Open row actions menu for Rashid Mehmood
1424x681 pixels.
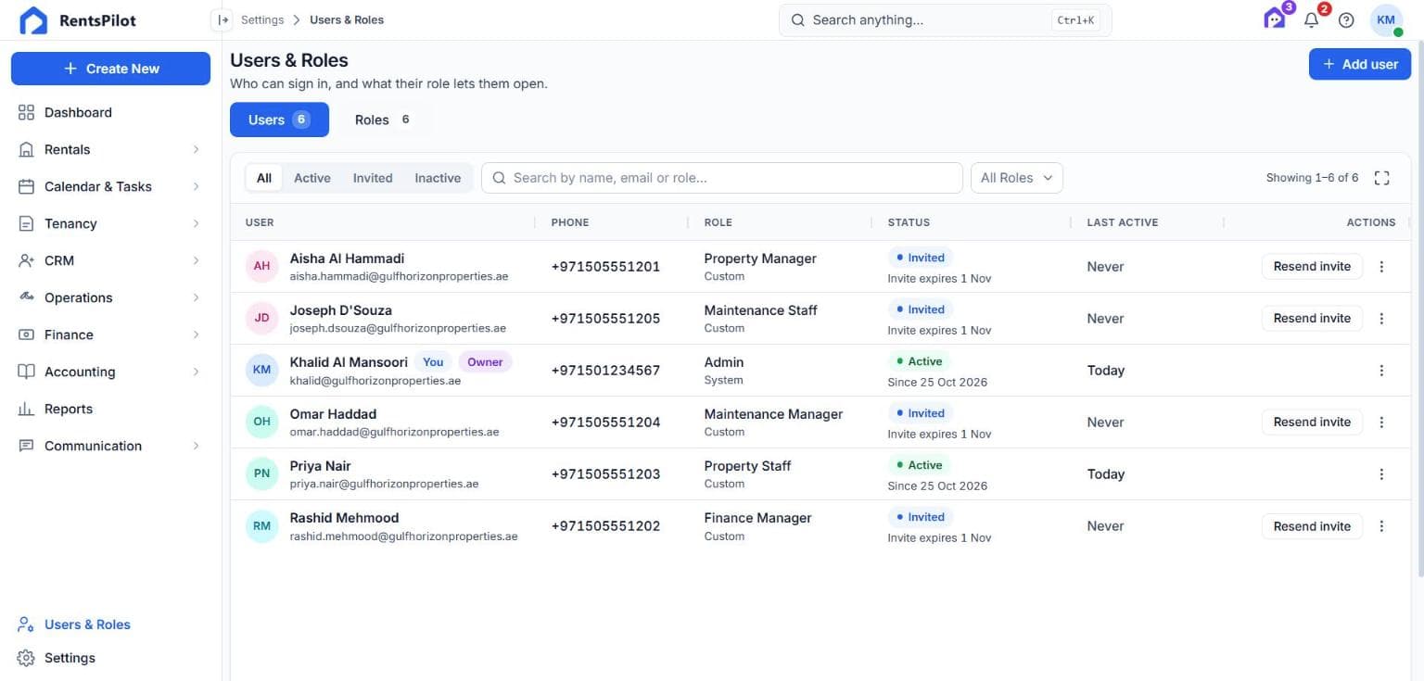[x=1381, y=526]
